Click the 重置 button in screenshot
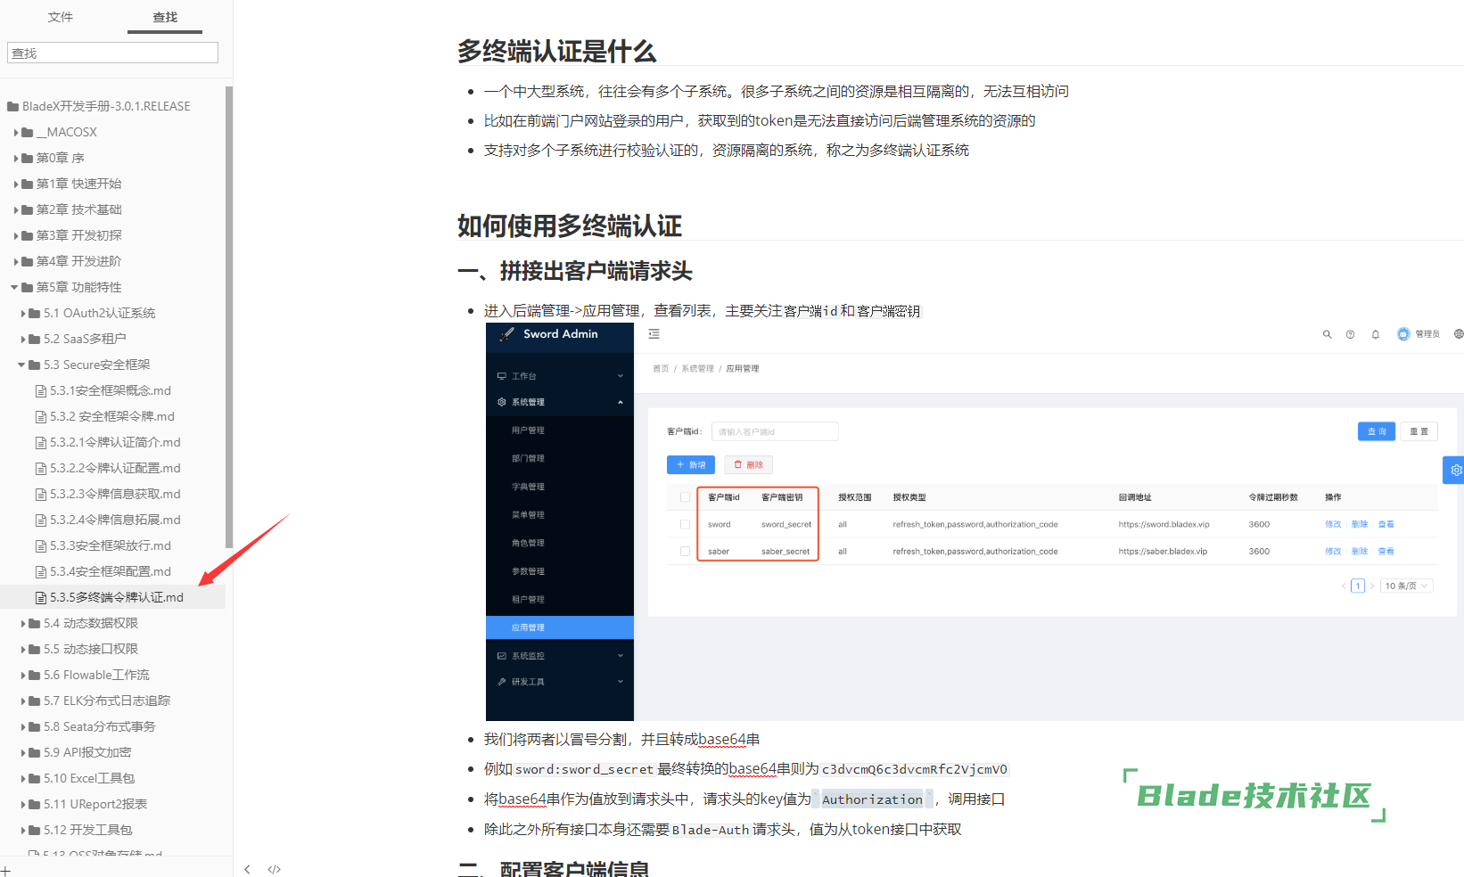This screenshot has width=1464, height=877. pos(1419,431)
